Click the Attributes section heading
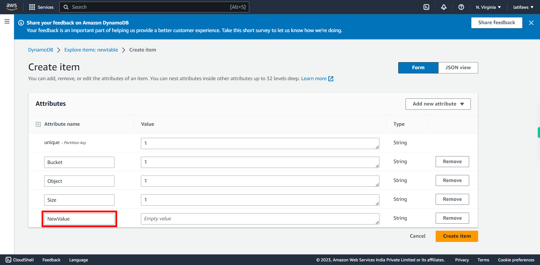This screenshot has width=540, height=265. click(51, 104)
